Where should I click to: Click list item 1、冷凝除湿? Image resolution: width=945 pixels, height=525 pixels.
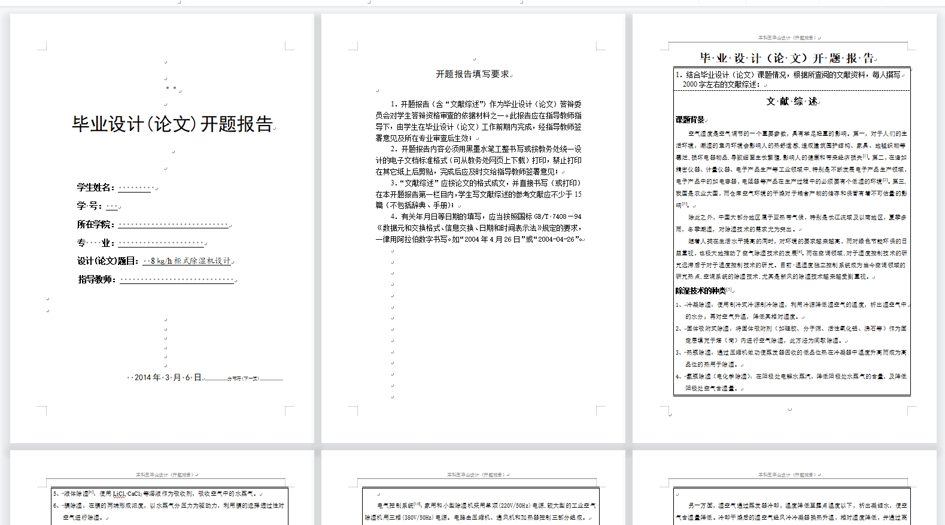point(791,310)
